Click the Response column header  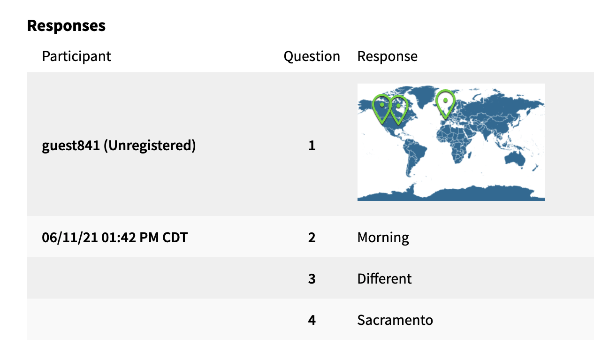388,56
